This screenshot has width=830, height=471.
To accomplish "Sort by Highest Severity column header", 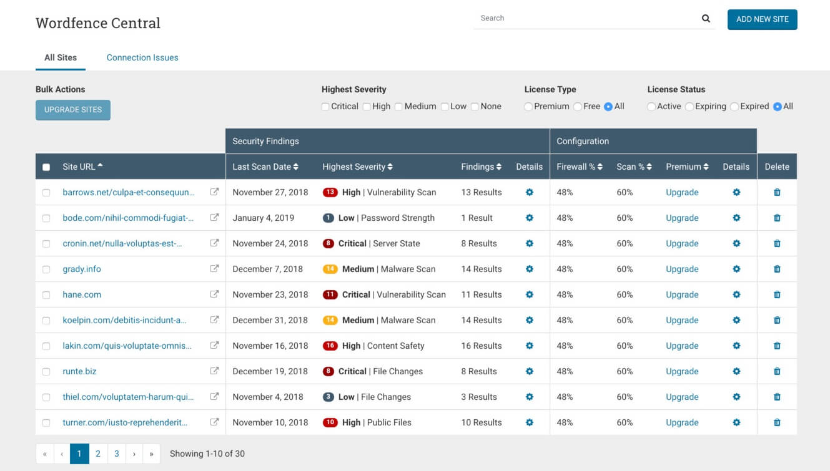I will pyautogui.click(x=357, y=167).
